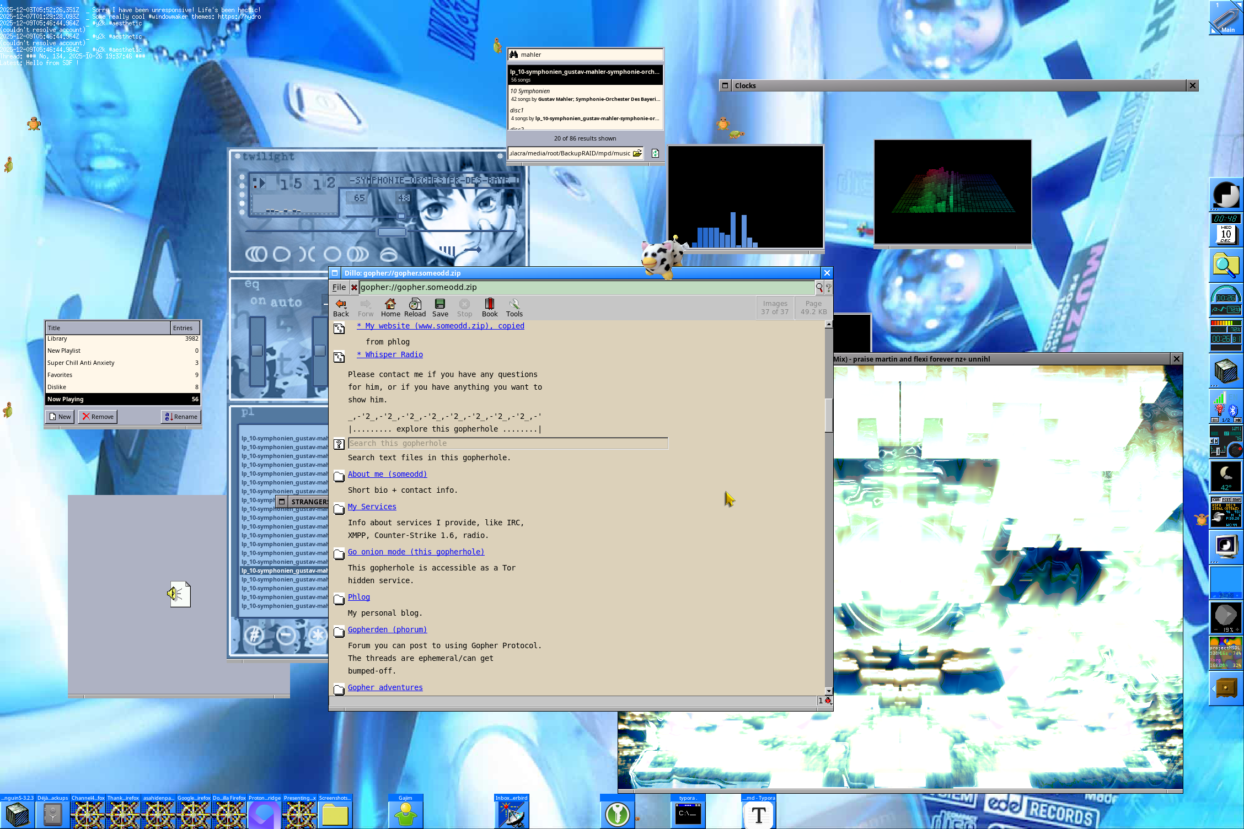The image size is (1244, 829).
Task: Click the twilight player seek slider handle
Action: (x=392, y=232)
